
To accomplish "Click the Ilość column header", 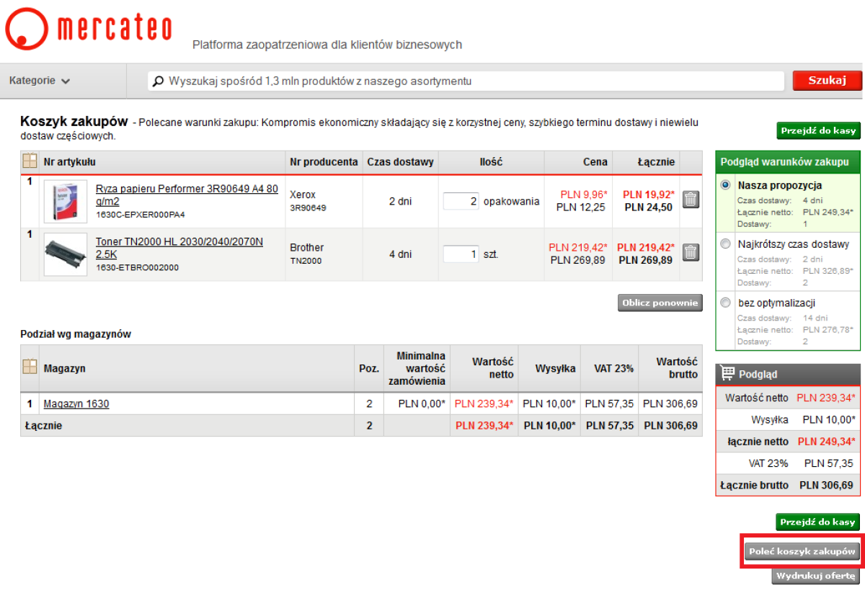I will point(491,161).
